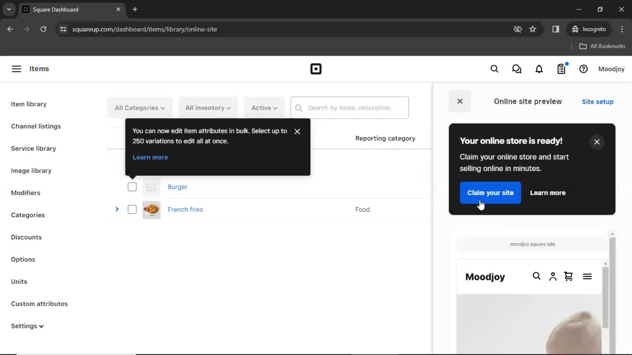Expand the All Inventory dropdown filter
632x355 pixels.
click(x=207, y=107)
